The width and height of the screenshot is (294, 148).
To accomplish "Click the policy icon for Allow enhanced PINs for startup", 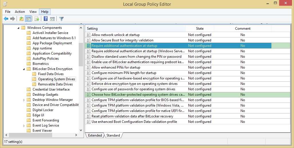I will 89,67.
